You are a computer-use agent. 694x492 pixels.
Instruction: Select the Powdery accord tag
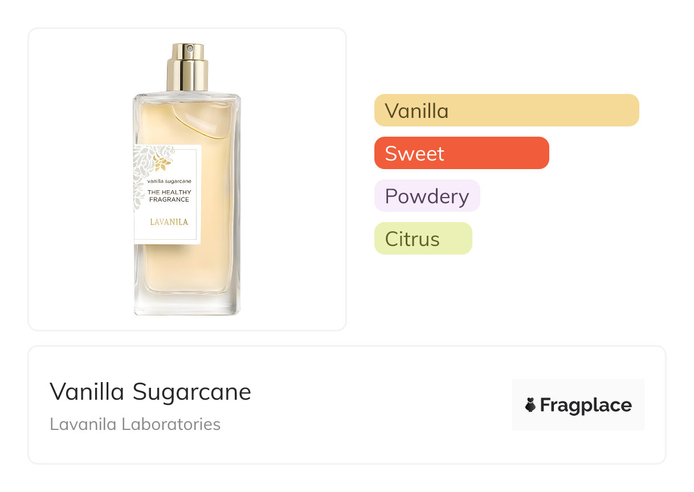coord(427,196)
